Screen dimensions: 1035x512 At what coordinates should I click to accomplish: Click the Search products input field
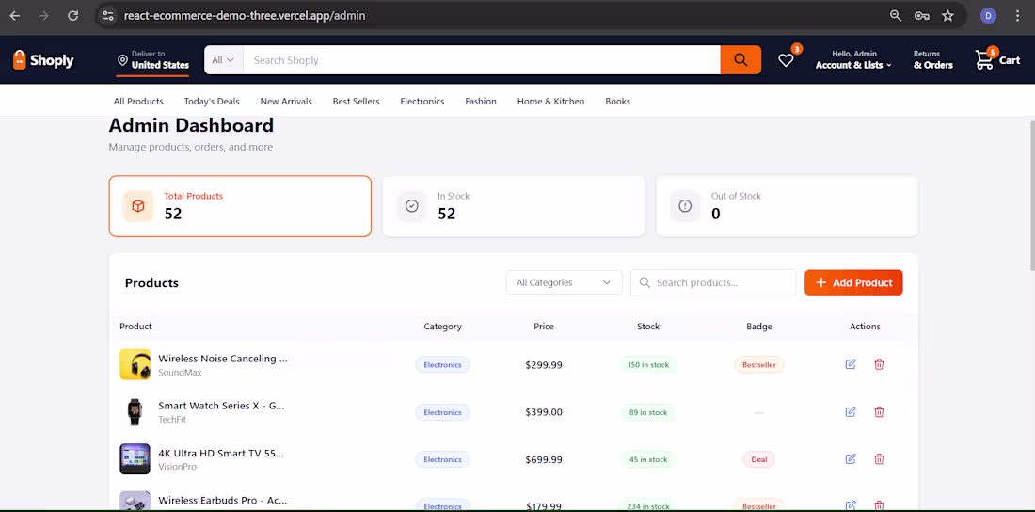click(713, 282)
